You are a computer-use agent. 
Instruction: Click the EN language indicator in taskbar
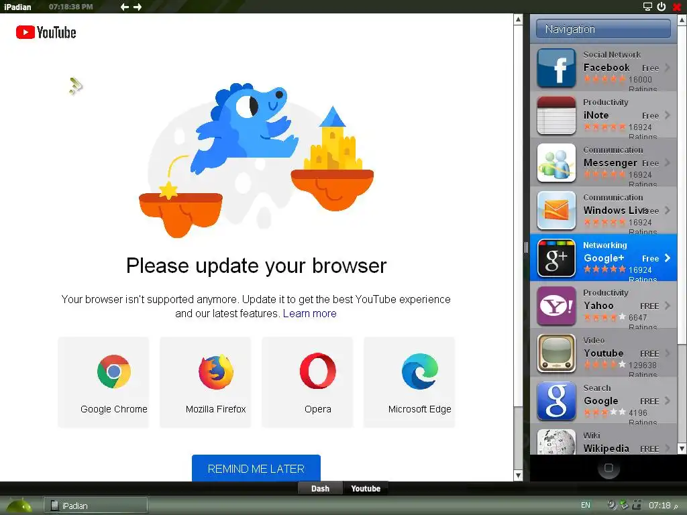tap(585, 506)
